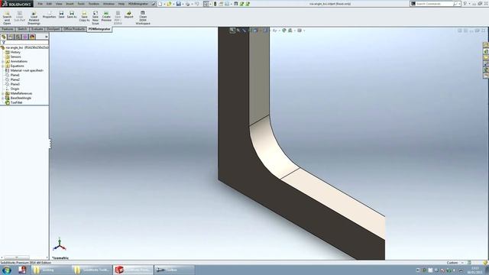Click Save in PDMIntegrator ribbon
Image resolution: width=489 pixels, height=275 pixels.
click(61, 15)
